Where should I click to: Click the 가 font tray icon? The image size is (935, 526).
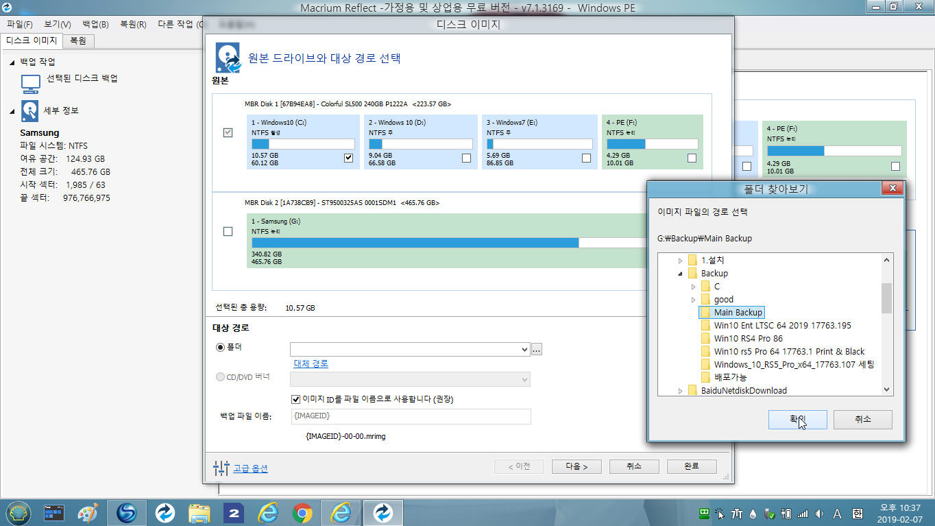[x=737, y=513]
